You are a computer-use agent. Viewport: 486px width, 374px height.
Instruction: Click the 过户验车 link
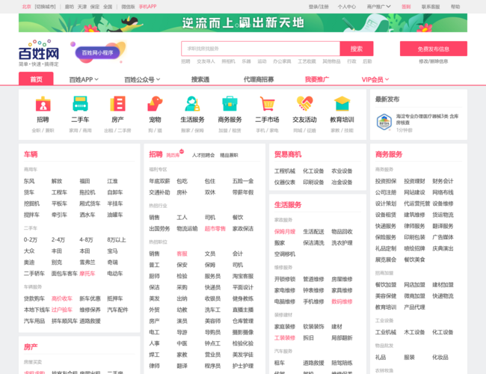click(62, 310)
